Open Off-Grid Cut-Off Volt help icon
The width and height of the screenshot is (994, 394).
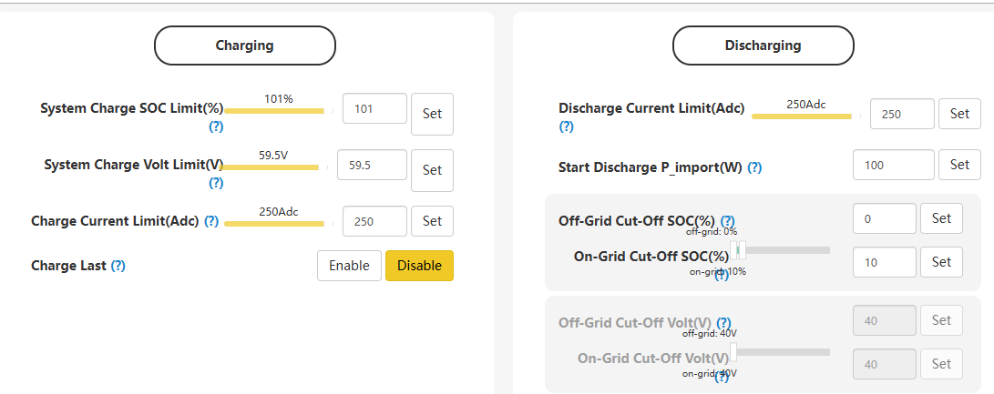pos(724,322)
